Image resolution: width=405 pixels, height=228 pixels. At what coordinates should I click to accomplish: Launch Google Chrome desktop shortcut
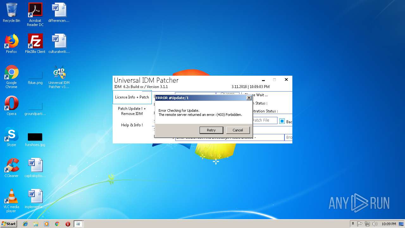coord(11,77)
